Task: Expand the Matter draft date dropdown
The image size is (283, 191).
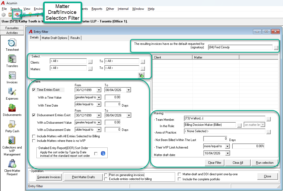Action: coord(228,153)
